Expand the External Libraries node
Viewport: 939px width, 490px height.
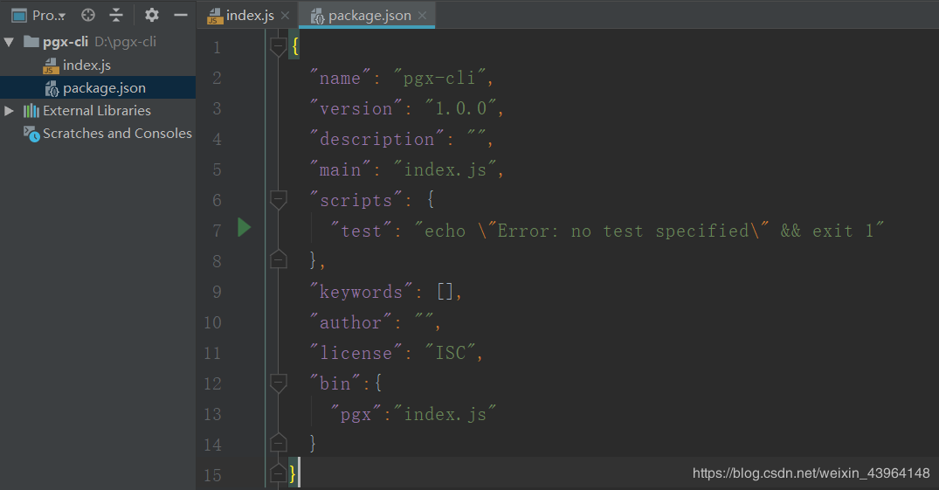pos(9,111)
